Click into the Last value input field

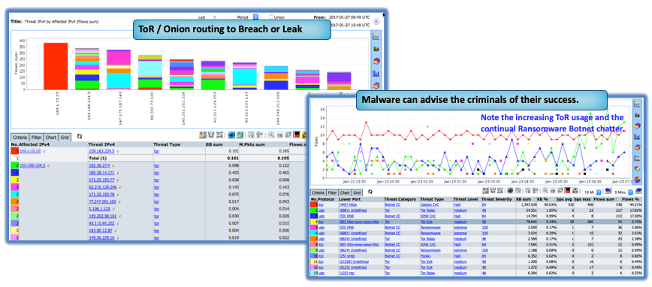tap(219, 17)
